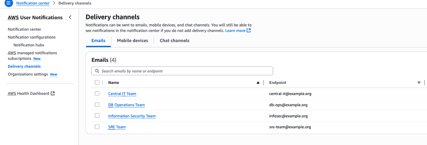Switch to the Mobile devices tab
Image resolution: width=427 pixels, height=145 pixels.
132,41
